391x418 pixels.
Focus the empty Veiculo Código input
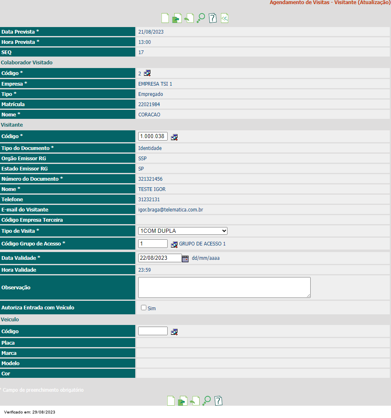click(x=153, y=331)
